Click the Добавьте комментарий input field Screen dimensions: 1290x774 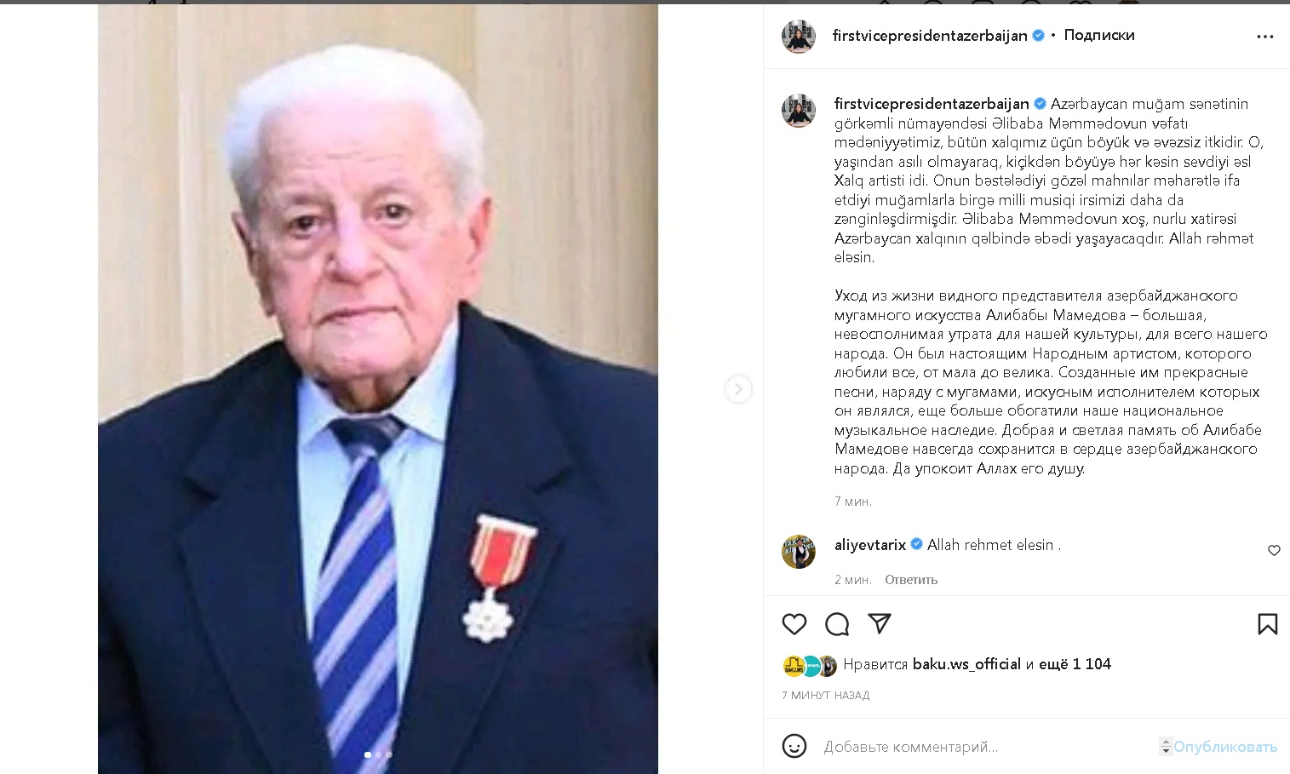click(988, 747)
